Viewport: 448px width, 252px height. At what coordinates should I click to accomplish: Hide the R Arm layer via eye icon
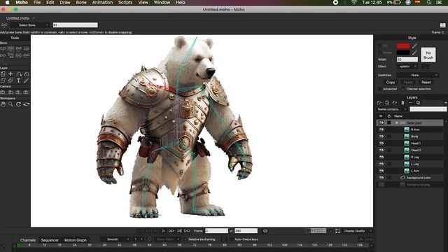coord(381,129)
